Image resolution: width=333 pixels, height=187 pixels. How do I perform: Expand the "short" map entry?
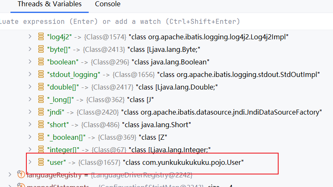[30, 124]
